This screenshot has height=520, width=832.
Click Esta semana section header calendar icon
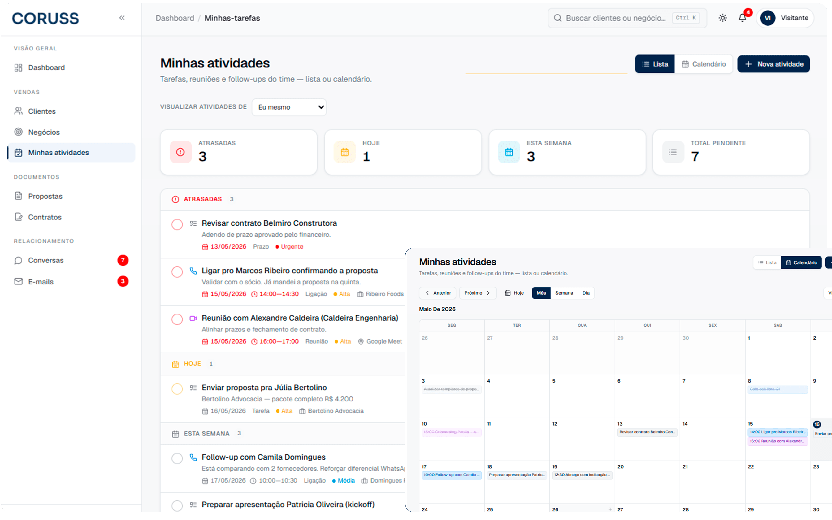point(175,434)
